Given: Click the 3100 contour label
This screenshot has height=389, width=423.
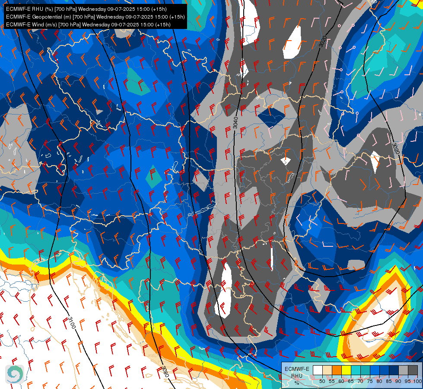Looking at the screenshot, I should pos(71,322).
